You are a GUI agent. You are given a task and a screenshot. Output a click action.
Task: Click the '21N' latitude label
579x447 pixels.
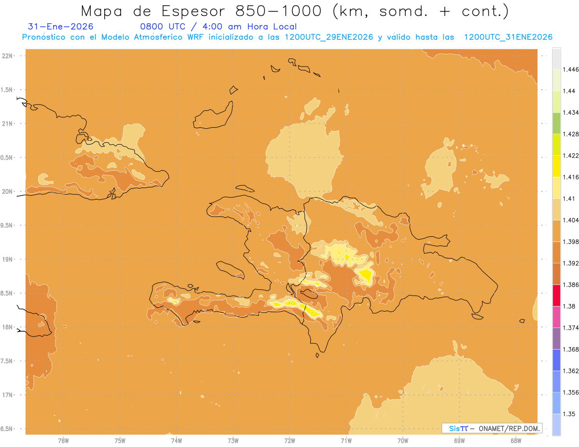pos(8,123)
